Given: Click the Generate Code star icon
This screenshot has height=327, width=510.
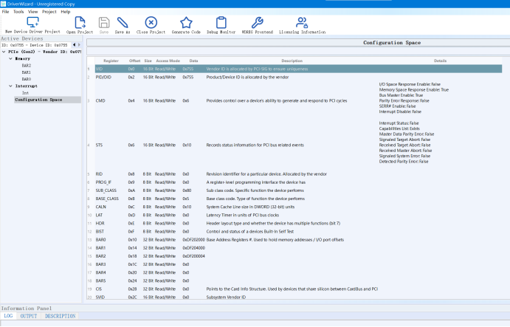Looking at the screenshot, I should [x=187, y=22].
